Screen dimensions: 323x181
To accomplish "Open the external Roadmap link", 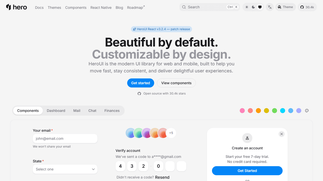I will pyautogui.click(x=136, y=8).
